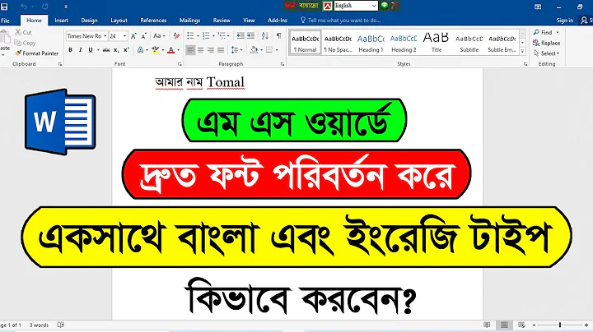Open the Paragraph dialog launcher

[x=282, y=65]
